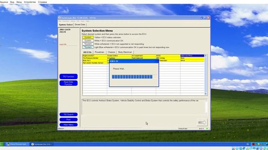Image resolution: width=268 pixels, height=150 pixels.
Task: Select the Body No.2 cell
Action: coord(95,60)
